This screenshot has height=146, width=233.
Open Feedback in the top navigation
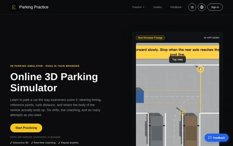coord(176,7)
